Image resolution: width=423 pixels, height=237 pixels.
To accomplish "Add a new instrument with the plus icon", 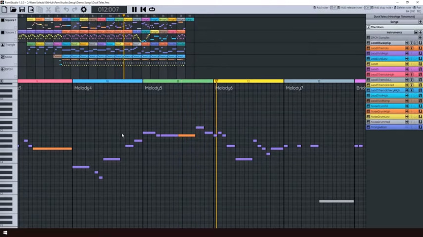I will coord(420,32).
